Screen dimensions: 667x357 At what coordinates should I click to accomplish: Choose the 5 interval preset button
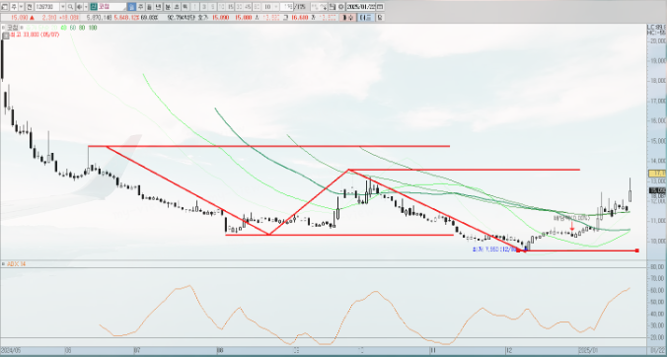pos(212,6)
